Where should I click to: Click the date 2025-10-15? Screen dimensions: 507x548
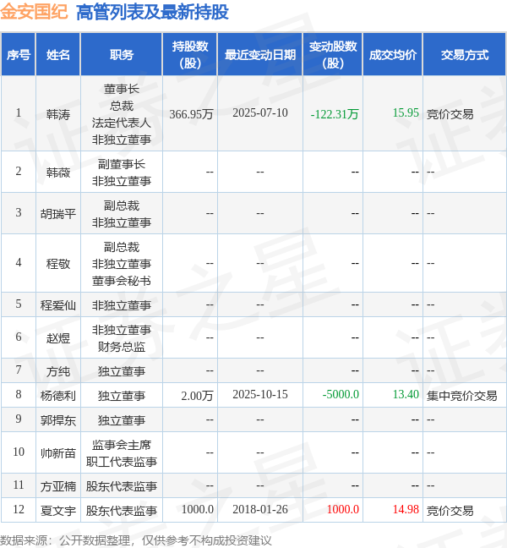(260, 394)
